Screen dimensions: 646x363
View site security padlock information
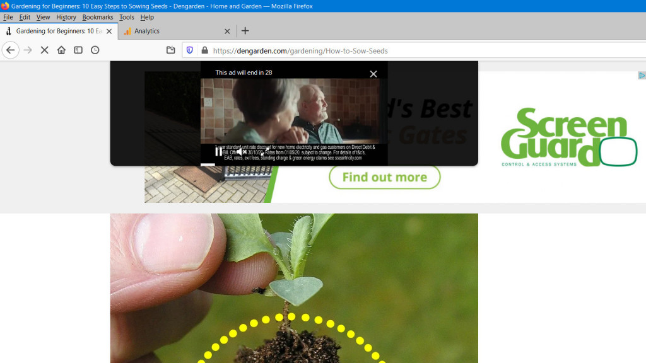(x=204, y=50)
